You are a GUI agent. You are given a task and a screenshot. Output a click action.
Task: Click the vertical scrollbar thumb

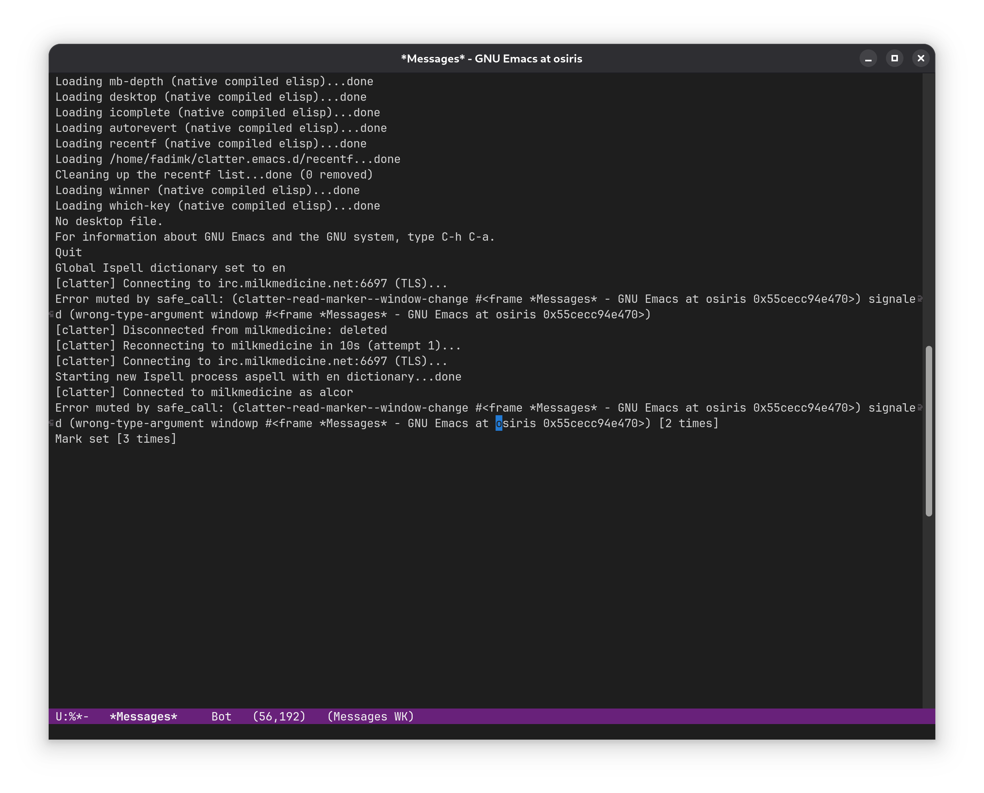[x=928, y=431]
